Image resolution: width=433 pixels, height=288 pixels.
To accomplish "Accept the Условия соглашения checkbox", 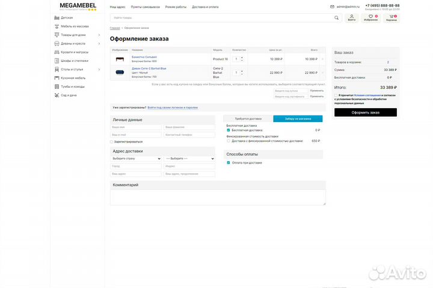I will click(x=336, y=95).
